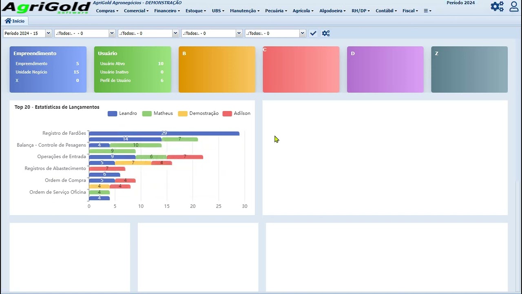Viewport: 522px width, 294px height.
Task: Select the purple D card
Action: coord(385,69)
